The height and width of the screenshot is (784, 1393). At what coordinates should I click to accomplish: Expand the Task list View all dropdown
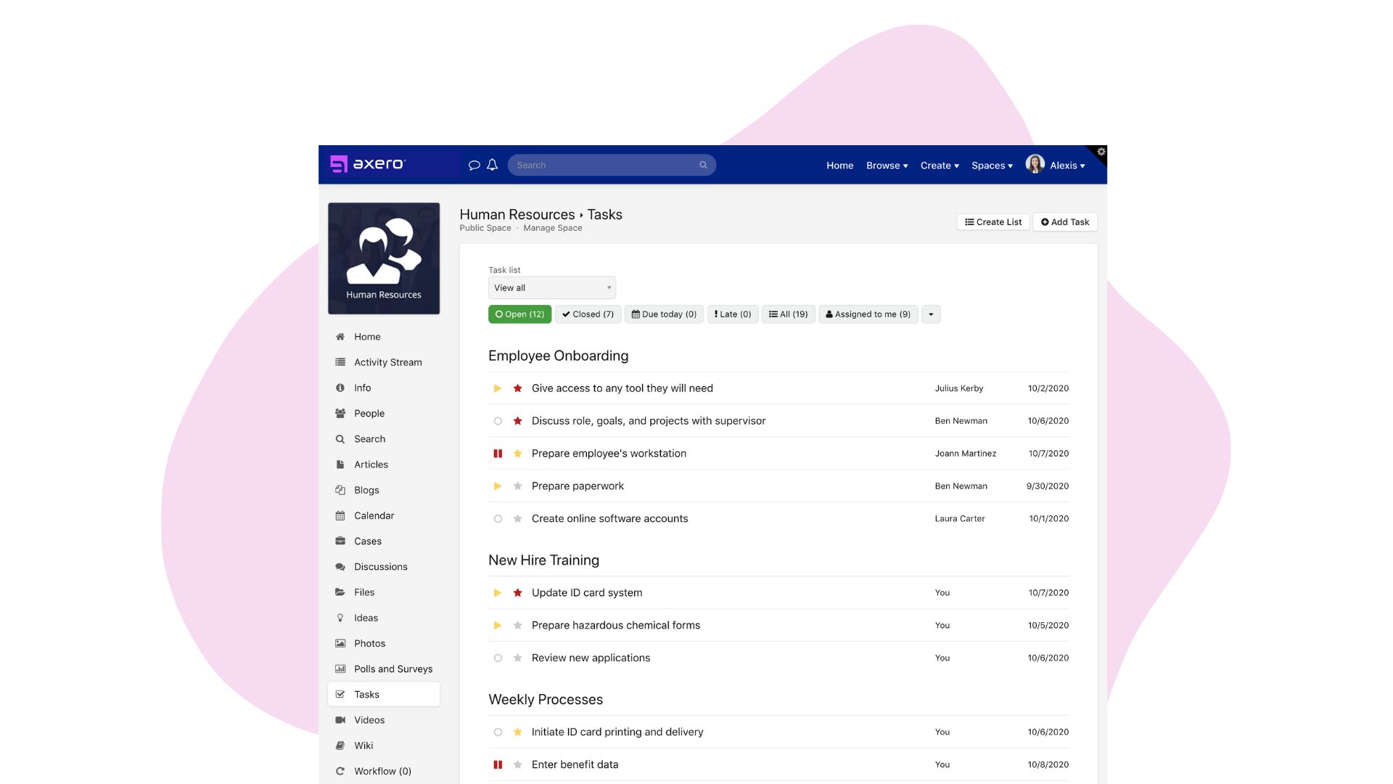coord(552,288)
